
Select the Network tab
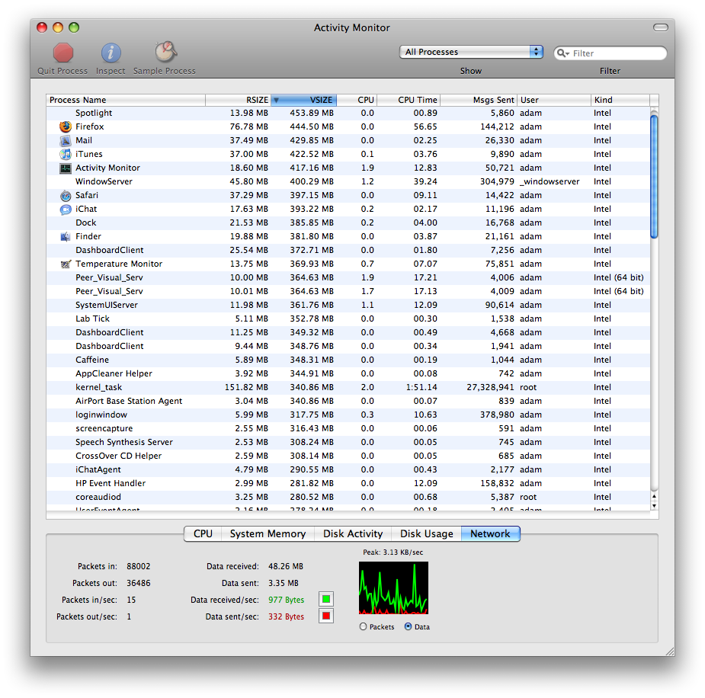[x=491, y=534]
